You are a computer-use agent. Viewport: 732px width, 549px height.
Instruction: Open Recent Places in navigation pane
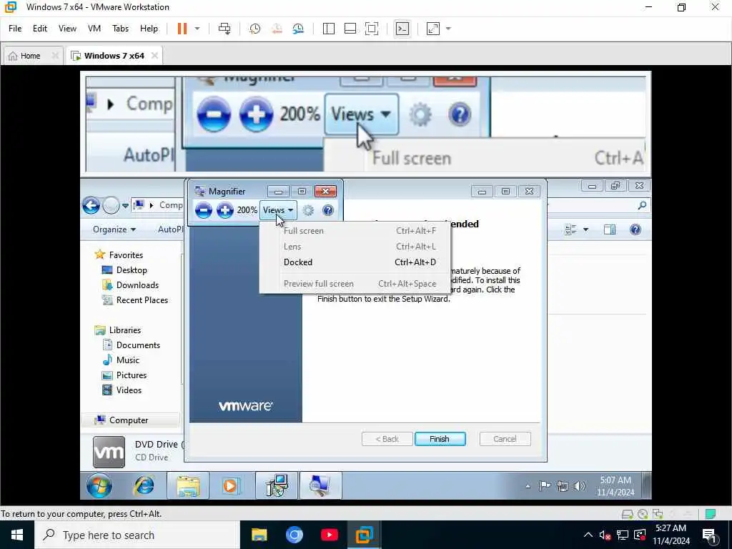[135, 300]
